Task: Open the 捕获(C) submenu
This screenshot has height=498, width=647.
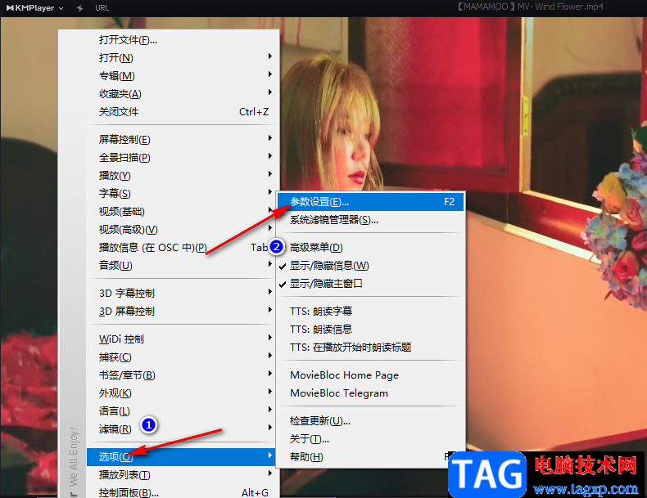Action: (x=183, y=357)
